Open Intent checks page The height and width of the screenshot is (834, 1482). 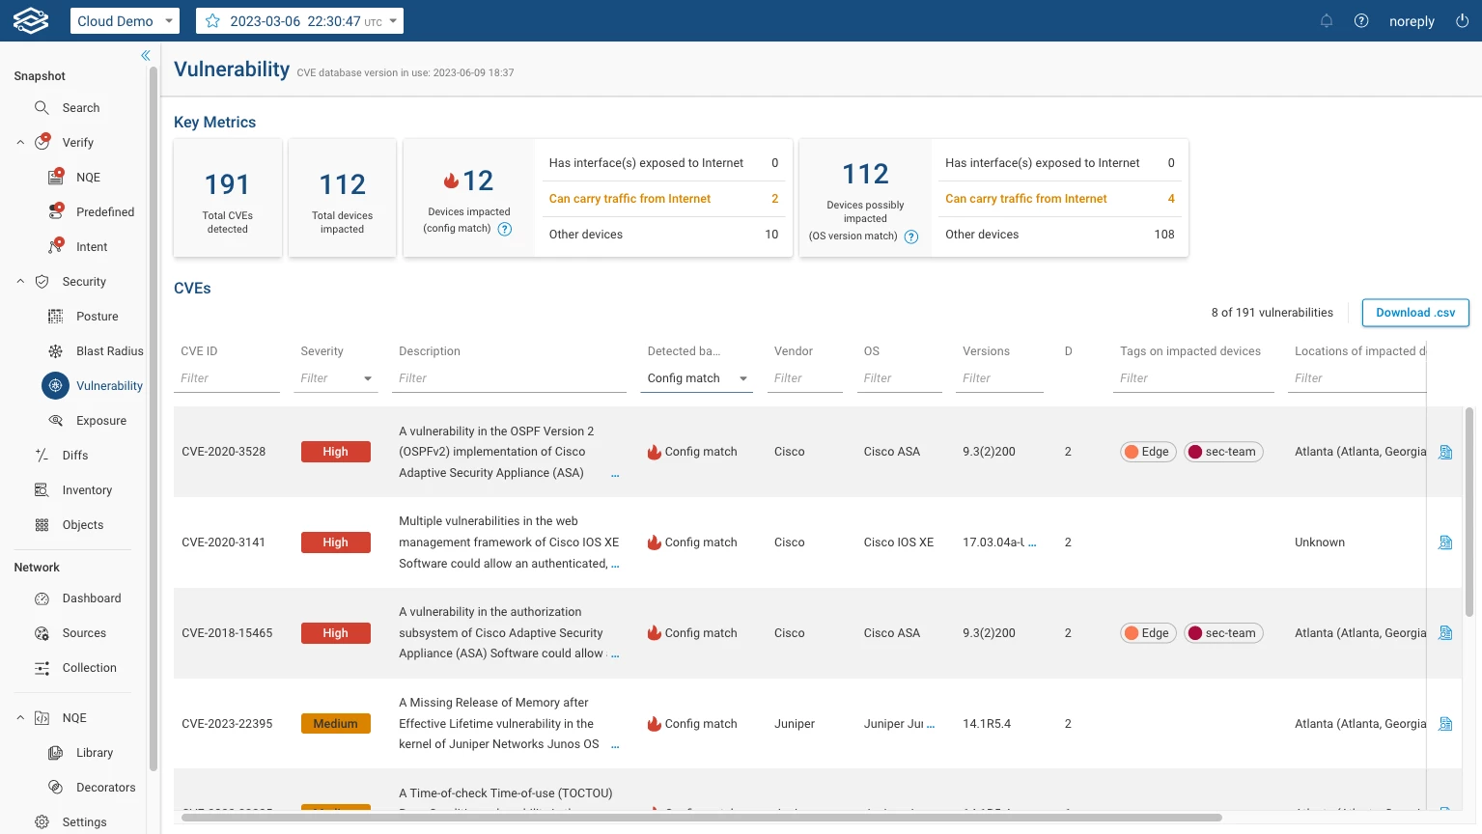coord(92,247)
